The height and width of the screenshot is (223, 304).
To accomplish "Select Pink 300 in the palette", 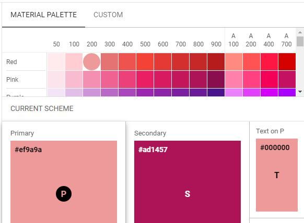I will point(109,79).
